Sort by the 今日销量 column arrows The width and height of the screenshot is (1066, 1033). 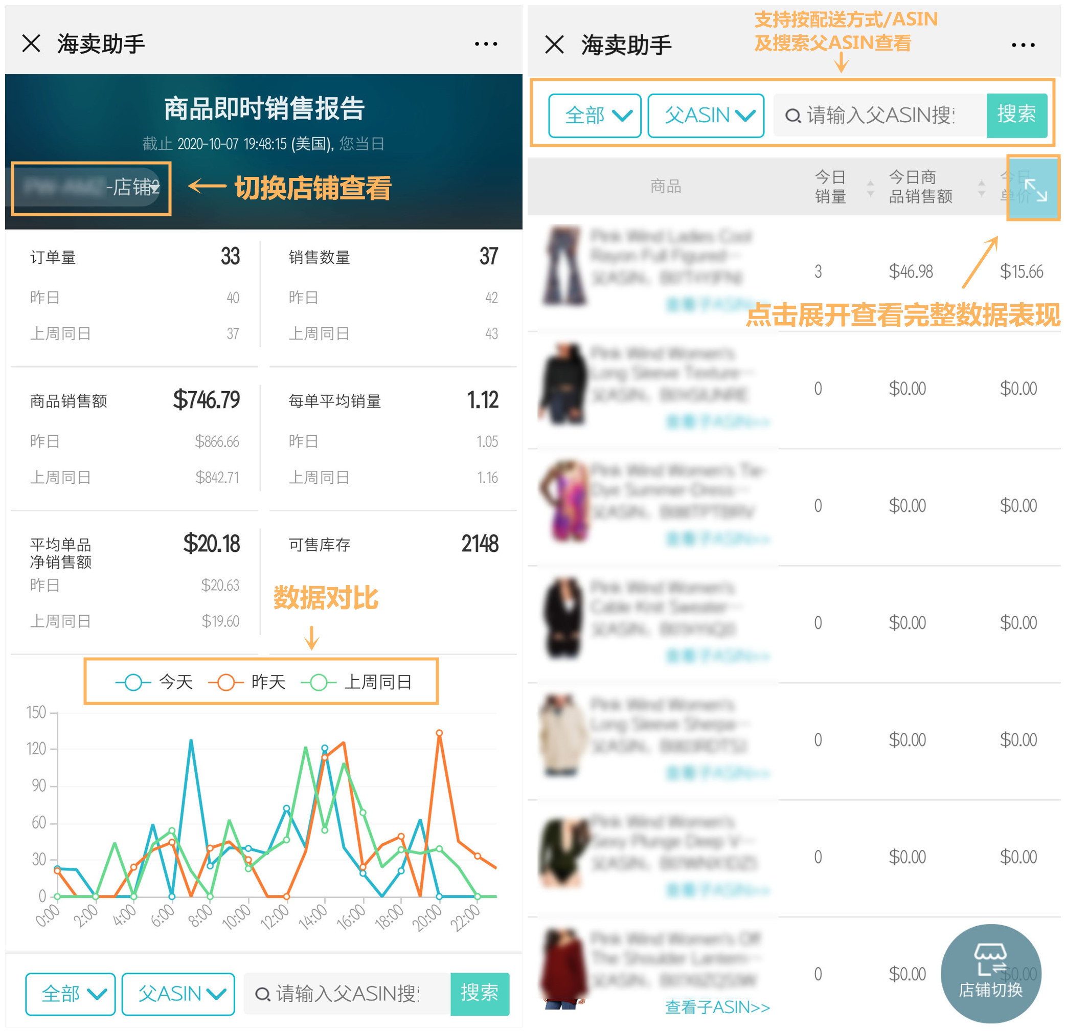(870, 188)
